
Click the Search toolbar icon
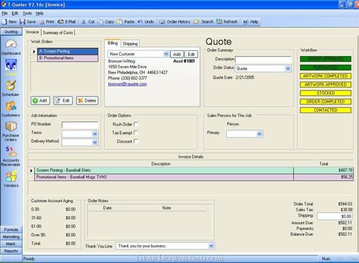(x=196, y=22)
